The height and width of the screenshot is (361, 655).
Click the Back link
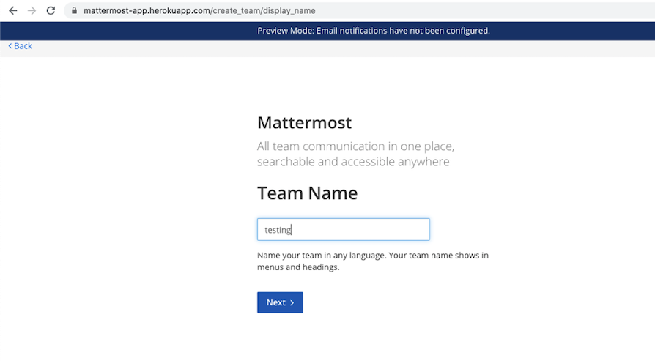(x=20, y=46)
